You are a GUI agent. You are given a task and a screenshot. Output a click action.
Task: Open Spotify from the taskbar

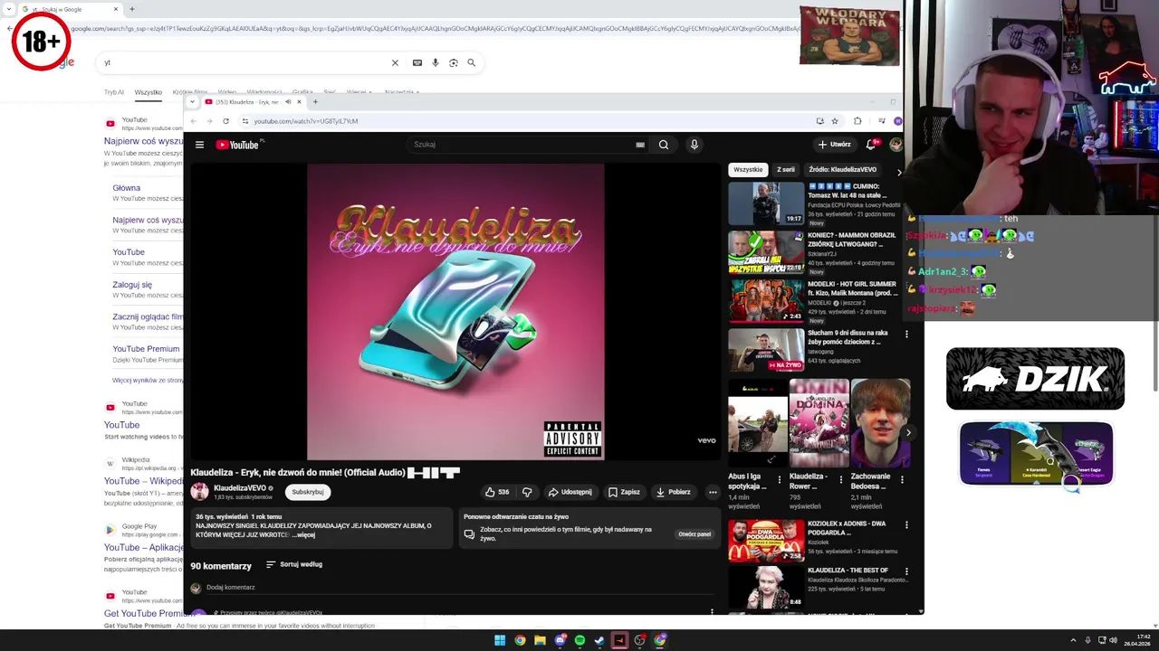[x=579, y=640]
